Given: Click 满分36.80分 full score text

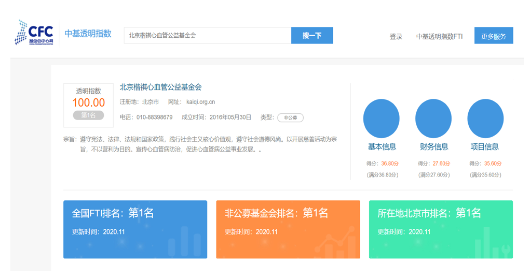Looking at the screenshot, I should [x=383, y=175].
